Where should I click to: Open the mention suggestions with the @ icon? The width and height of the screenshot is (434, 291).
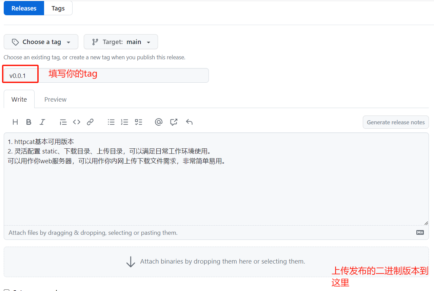[159, 122]
